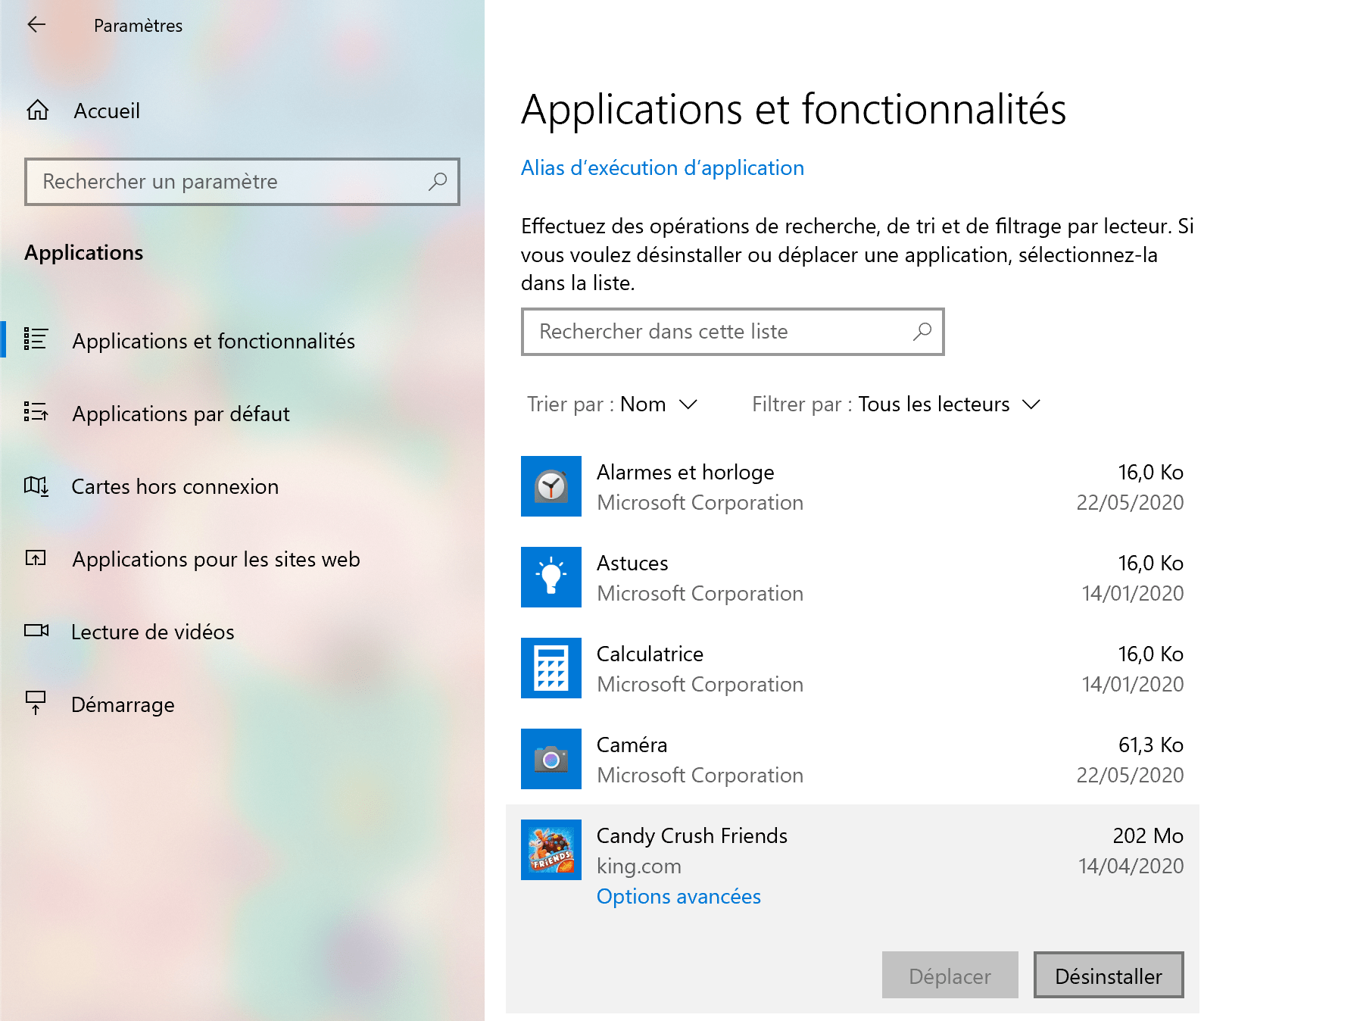Image resolution: width=1360 pixels, height=1021 pixels.
Task: Click the Caméra app icon
Action: [551, 759]
